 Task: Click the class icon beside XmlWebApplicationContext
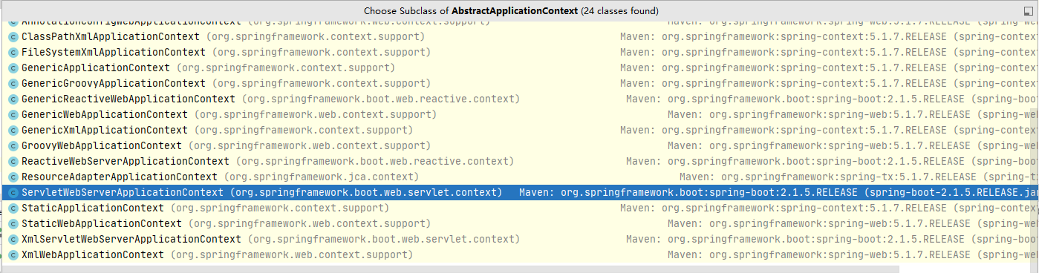tap(13, 254)
